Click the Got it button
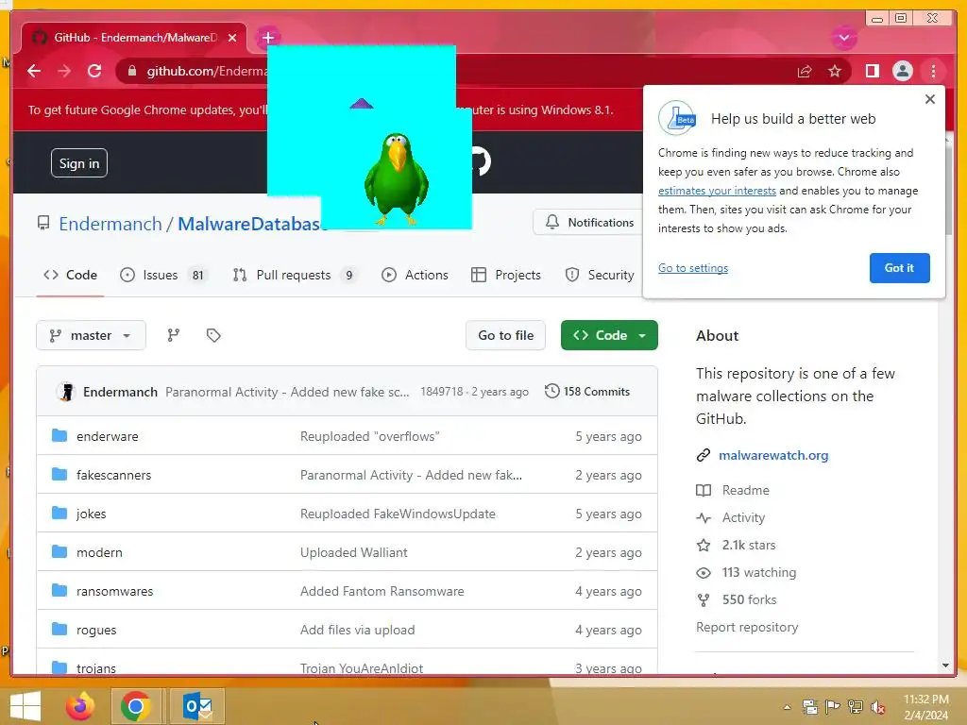Screen dimensions: 967x725 (899, 268)
